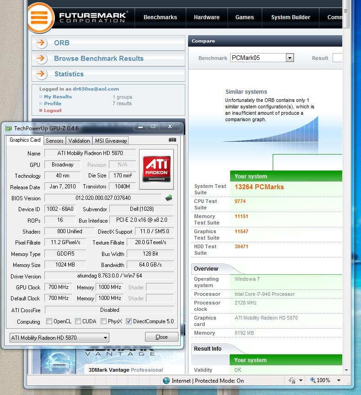361x395 pixels.
Task: Click the browser privacy status icon
Action: click(292, 380)
